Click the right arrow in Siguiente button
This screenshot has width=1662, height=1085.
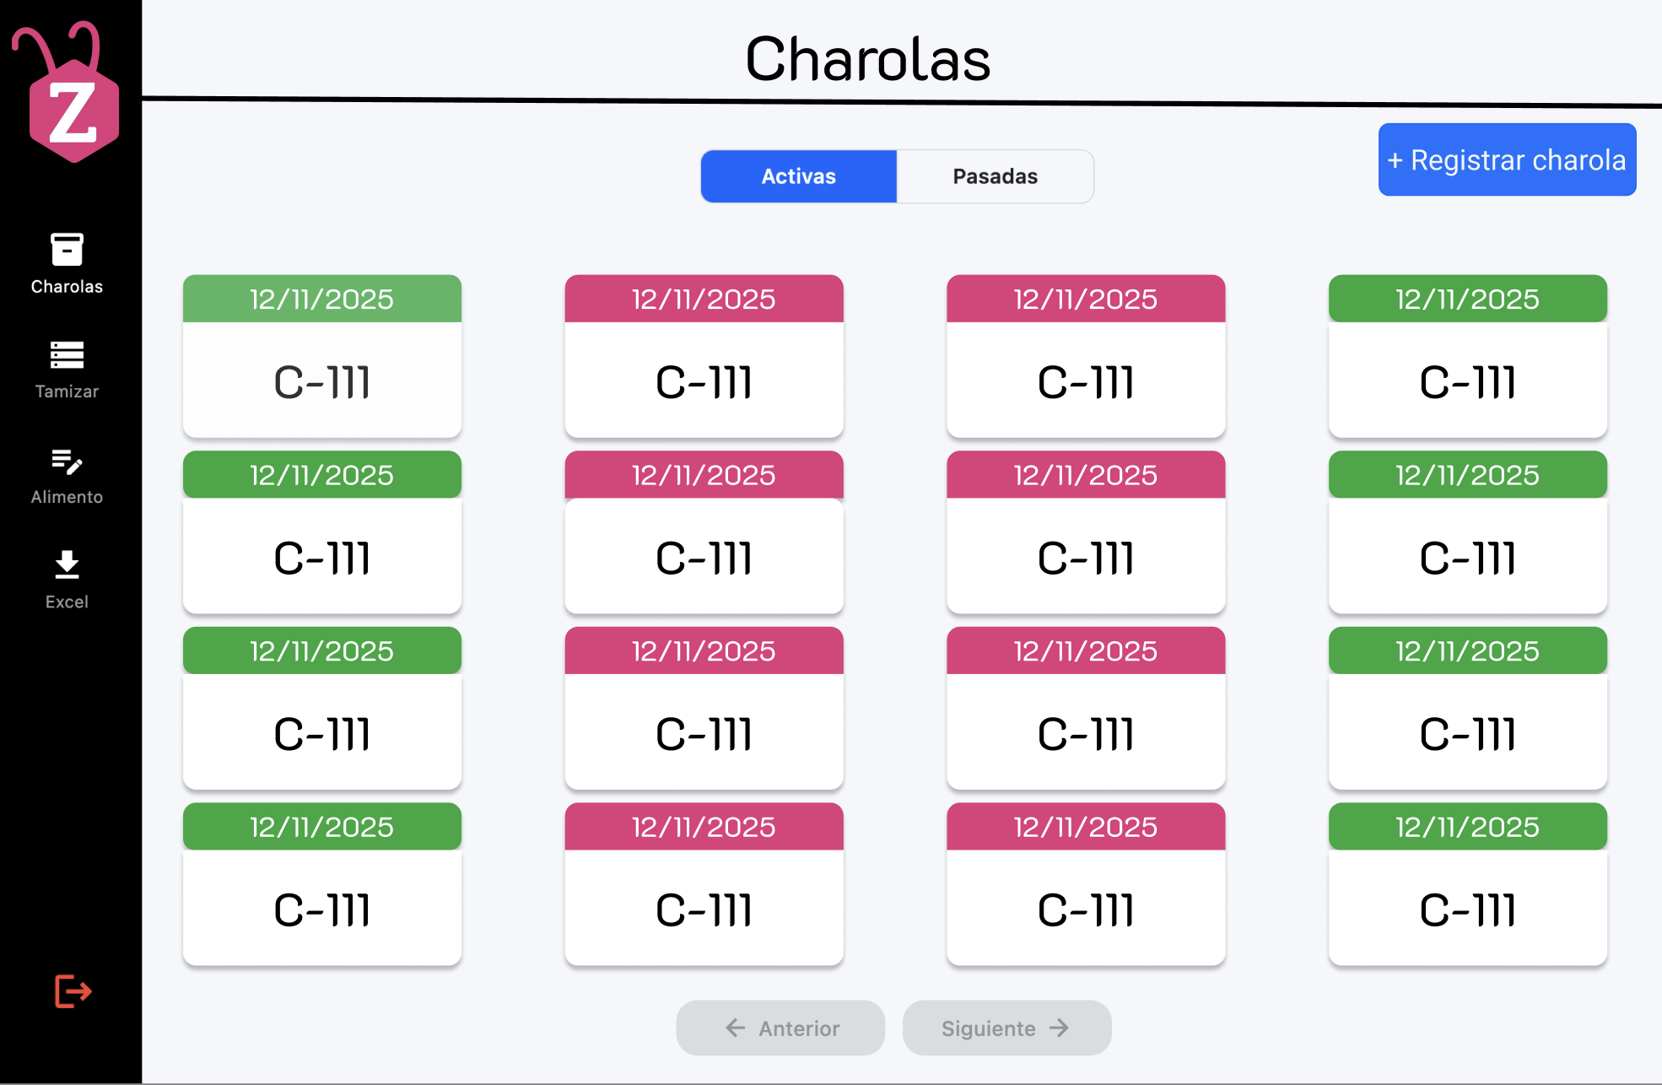[1059, 1028]
